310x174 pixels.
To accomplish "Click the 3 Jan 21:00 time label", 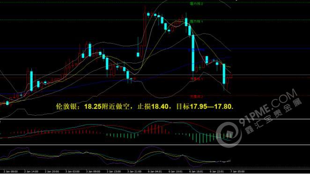I will click(134, 172).
